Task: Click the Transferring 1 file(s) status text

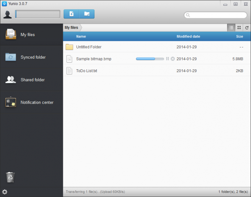Action: point(95,192)
